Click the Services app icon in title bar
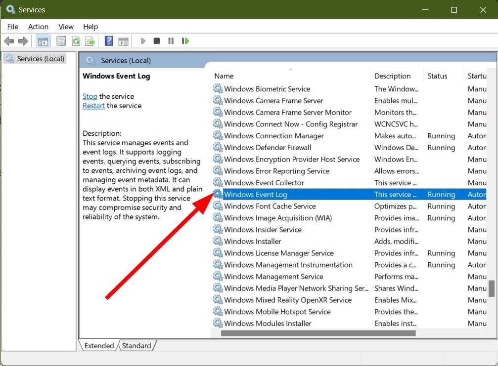This screenshot has height=366, width=498. (x=10, y=9)
